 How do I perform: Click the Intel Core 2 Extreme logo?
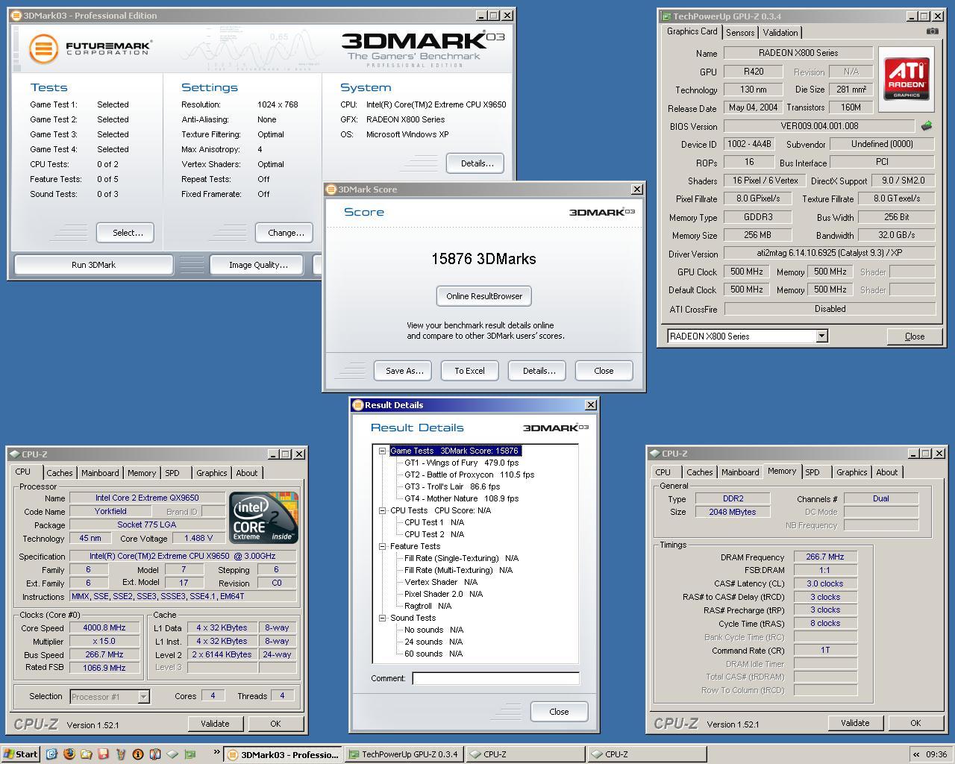pyautogui.click(x=263, y=516)
